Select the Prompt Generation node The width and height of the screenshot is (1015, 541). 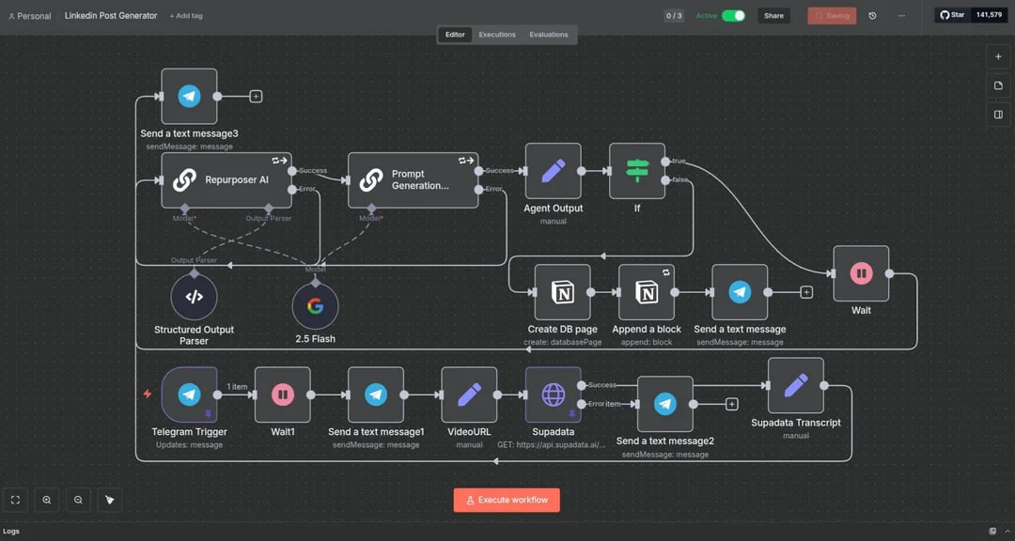tap(413, 180)
